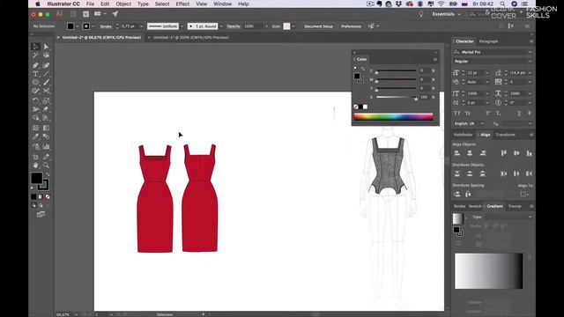The width and height of the screenshot is (564, 317).
Task: Pick the Blend tool
Action: click(46, 136)
